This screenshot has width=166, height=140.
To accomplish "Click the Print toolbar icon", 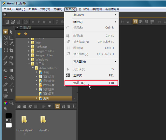I will [x=25, y=22].
